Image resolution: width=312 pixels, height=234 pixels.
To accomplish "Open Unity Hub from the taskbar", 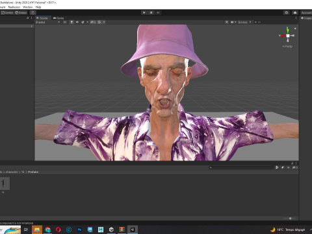I will [x=111, y=229].
